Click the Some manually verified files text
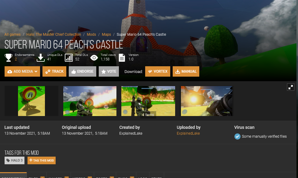This screenshot has width=298, height=178. [264, 136]
